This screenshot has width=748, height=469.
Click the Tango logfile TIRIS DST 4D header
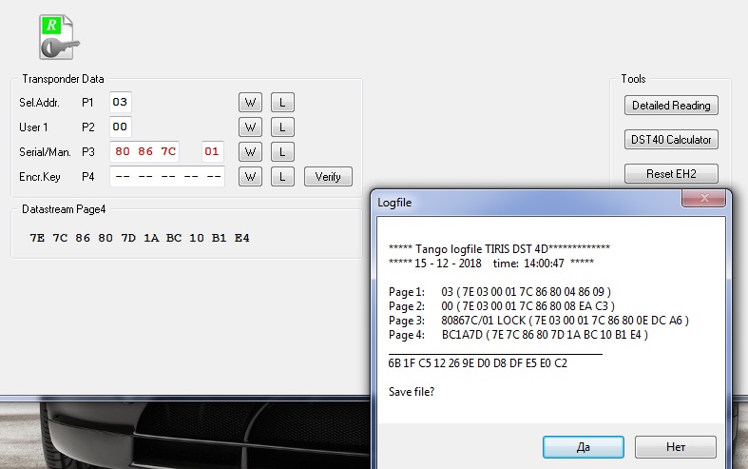499,249
